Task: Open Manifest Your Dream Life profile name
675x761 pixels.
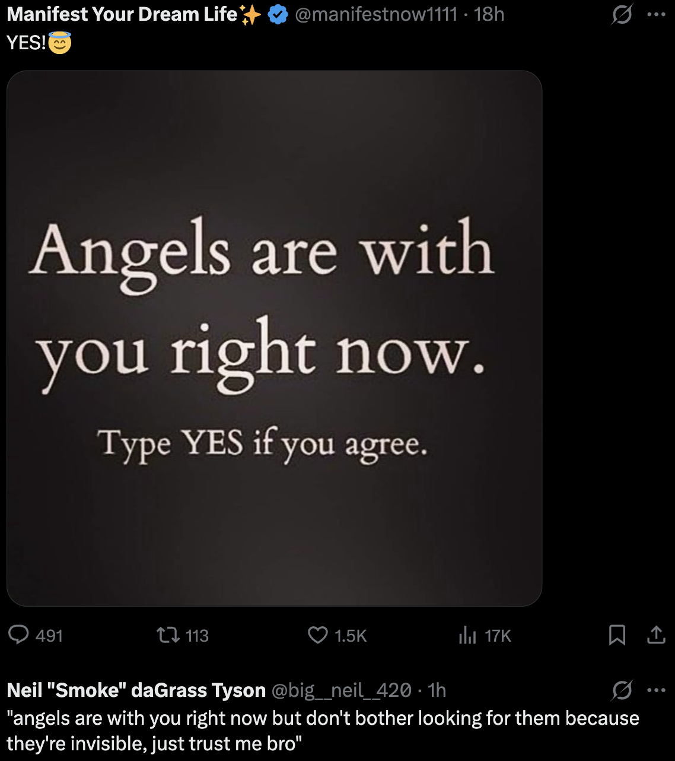Action: click(122, 14)
